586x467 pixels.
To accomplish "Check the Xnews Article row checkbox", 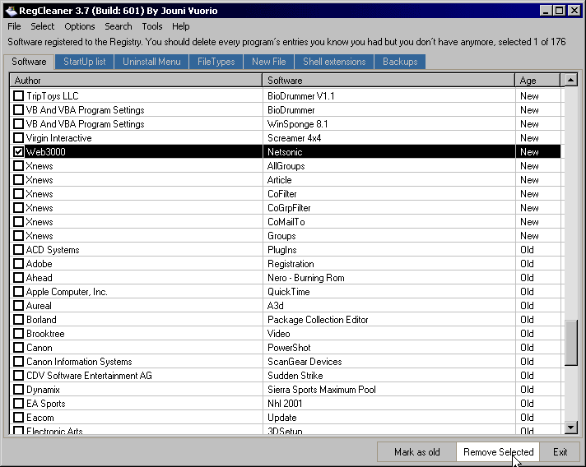I will (18, 179).
